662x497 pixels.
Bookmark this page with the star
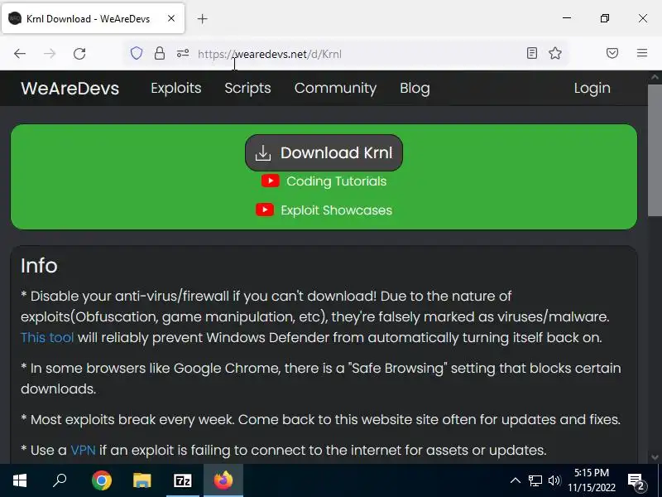point(555,53)
